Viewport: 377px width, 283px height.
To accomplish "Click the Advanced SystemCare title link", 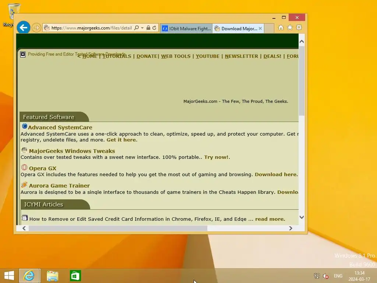I will (x=60, y=127).
